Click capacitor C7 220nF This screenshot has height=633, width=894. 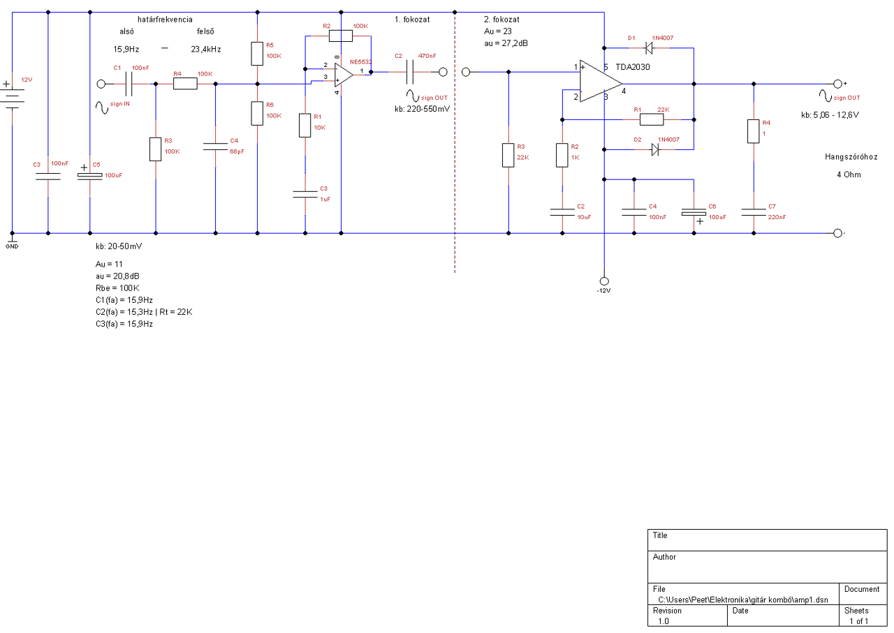(753, 211)
